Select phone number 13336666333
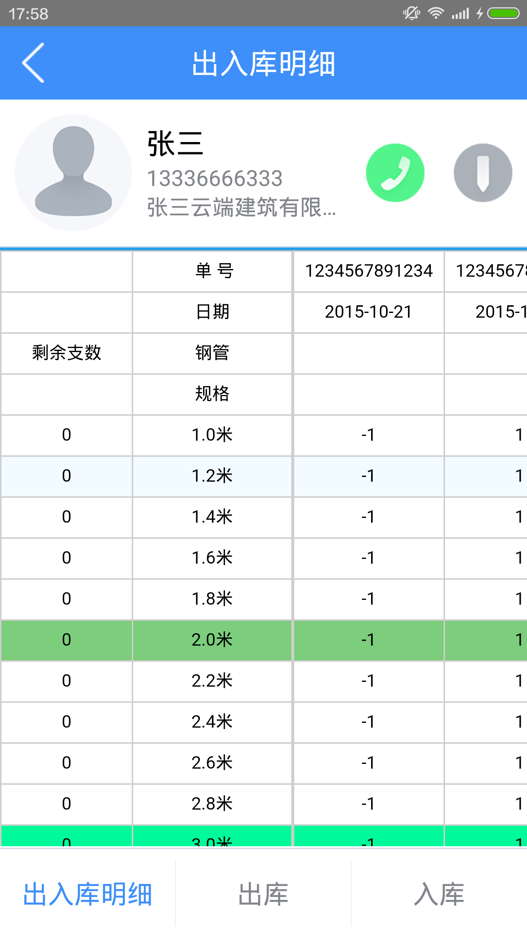Image resolution: width=527 pixels, height=937 pixels. coord(215,179)
